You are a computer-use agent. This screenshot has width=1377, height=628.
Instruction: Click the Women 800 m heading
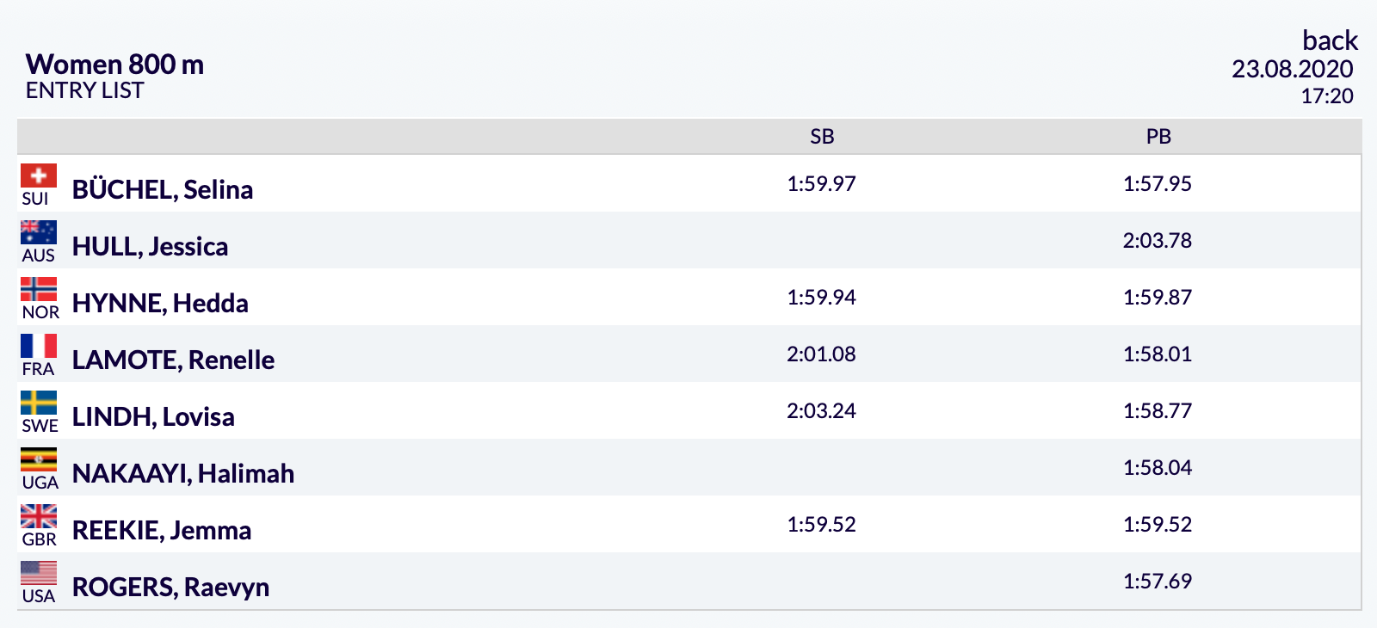click(114, 65)
